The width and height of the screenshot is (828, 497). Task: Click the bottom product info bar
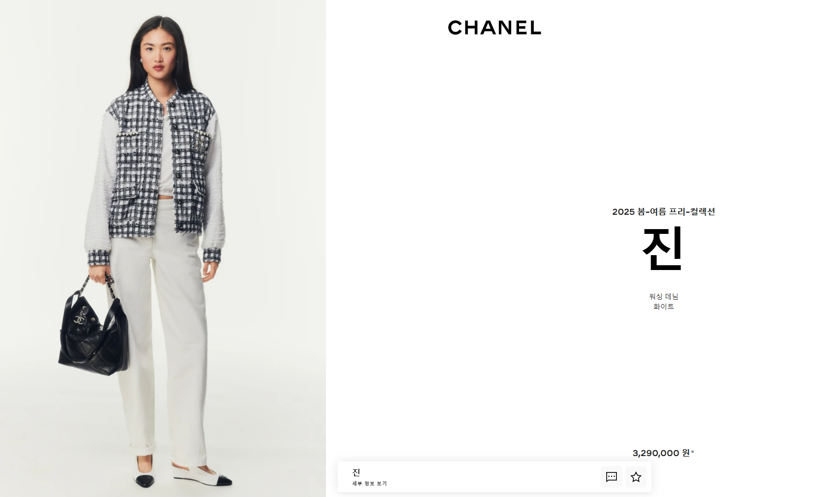point(495,477)
